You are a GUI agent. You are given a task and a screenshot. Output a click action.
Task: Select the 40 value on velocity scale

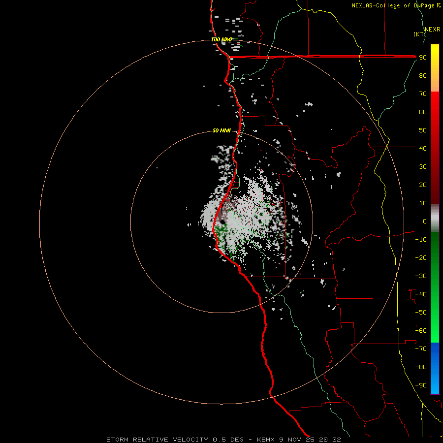point(423,148)
